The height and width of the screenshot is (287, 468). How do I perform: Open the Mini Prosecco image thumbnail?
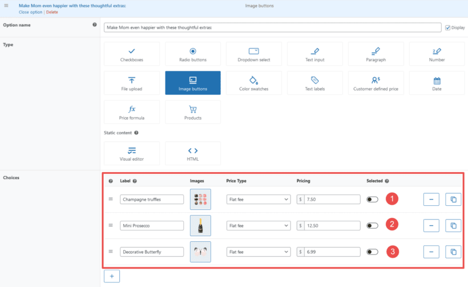tap(200, 226)
